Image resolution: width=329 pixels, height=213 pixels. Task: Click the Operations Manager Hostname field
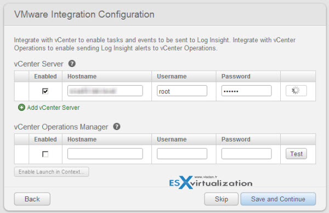[105, 154]
